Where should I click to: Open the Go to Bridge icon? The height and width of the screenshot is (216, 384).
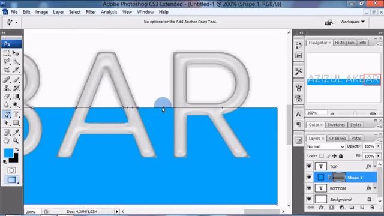pos(328,23)
